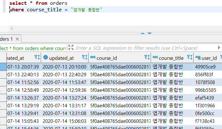Image resolution: width=222 pixels, height=129 pixels.
Task: Apply filter with the right arrow button
Action: click(219, 48)
